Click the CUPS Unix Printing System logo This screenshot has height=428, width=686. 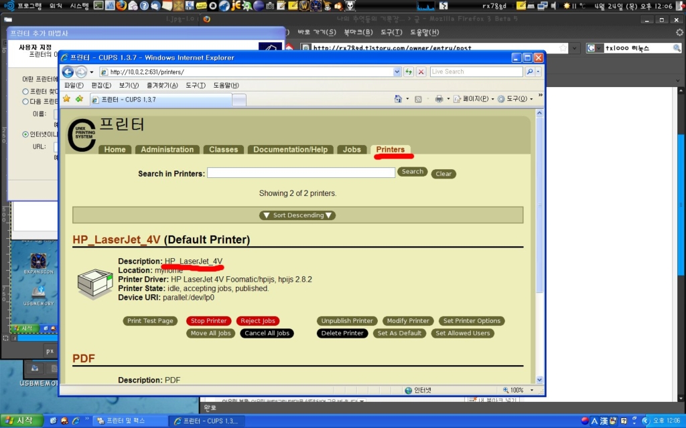81,135
